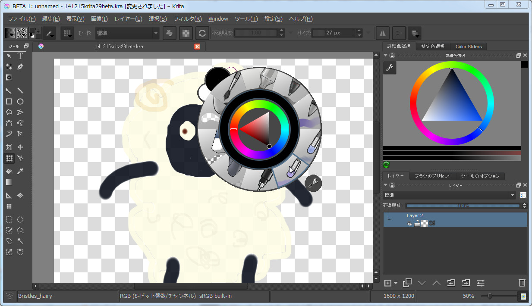Collapse the Layers docker header
The image size is (532, 306).
point(385,184)
